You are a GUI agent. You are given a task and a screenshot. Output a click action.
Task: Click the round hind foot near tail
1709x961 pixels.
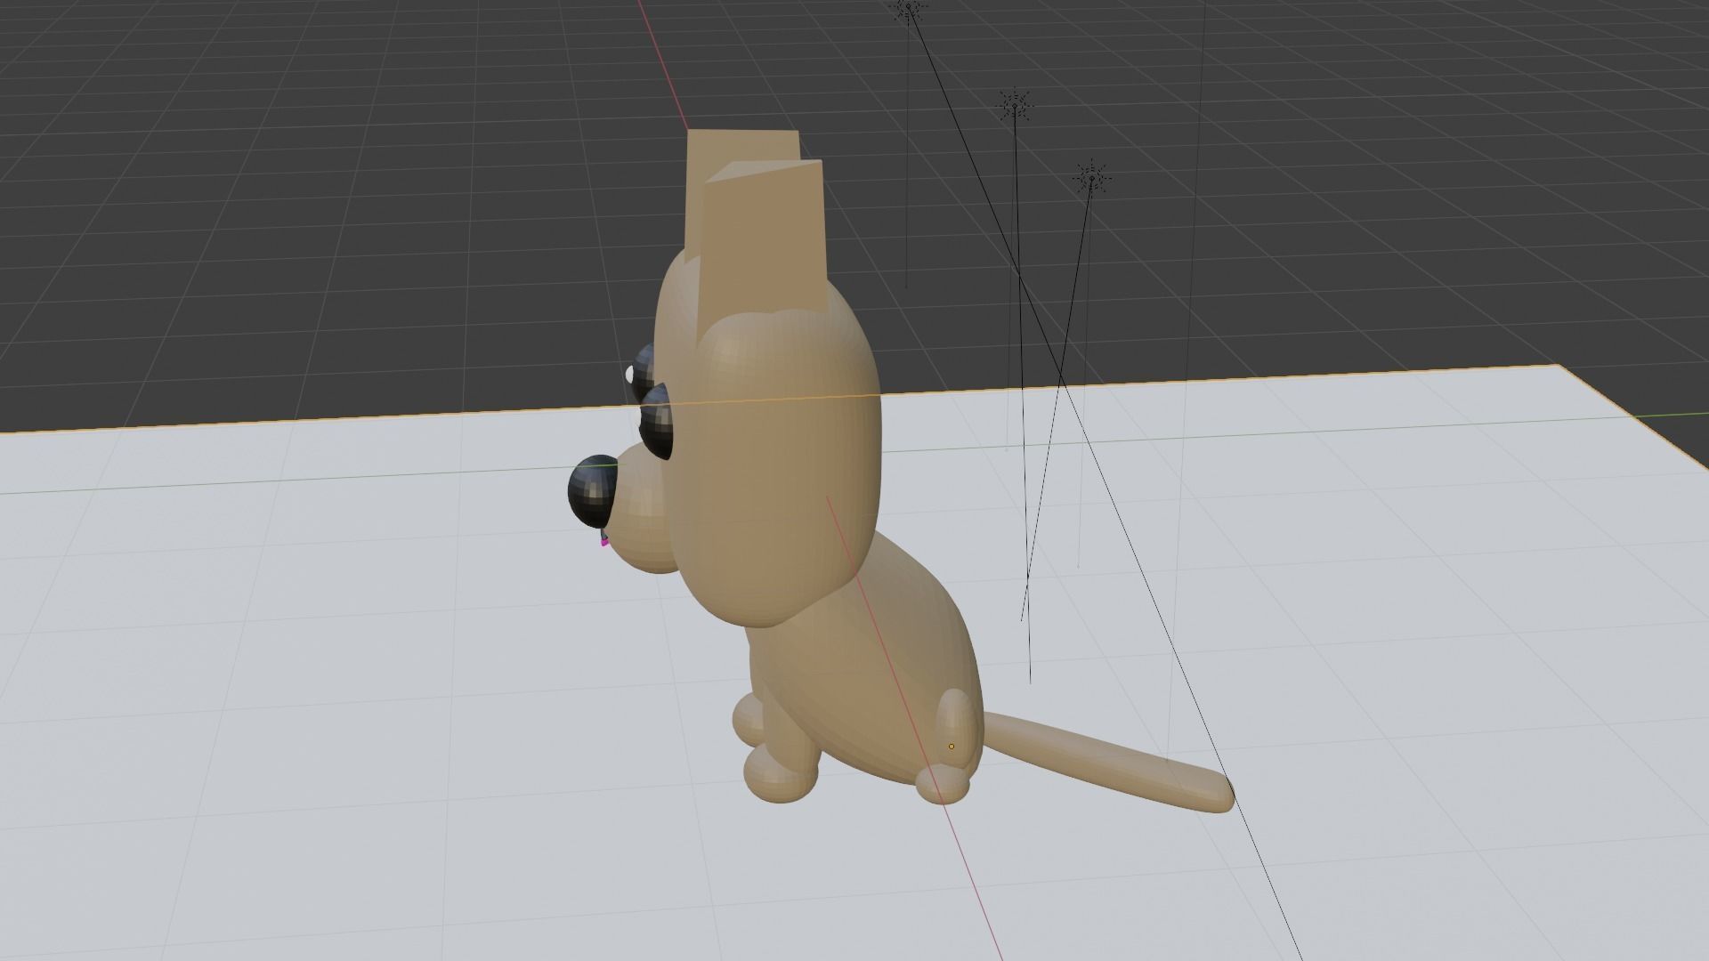coord(944,783)
